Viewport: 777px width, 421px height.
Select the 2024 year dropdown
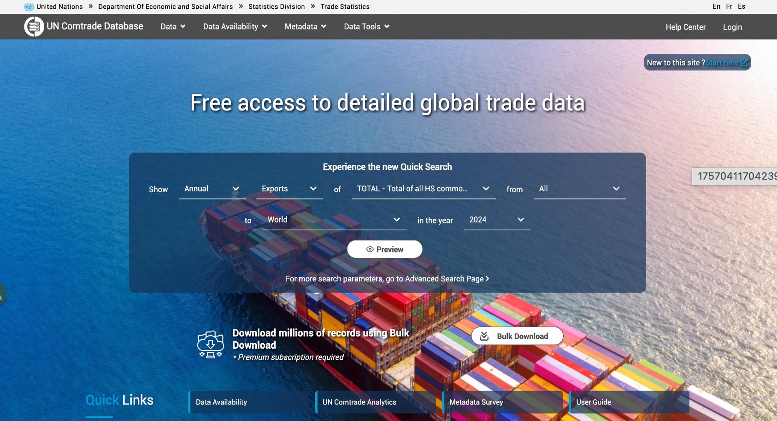point(497,220)
